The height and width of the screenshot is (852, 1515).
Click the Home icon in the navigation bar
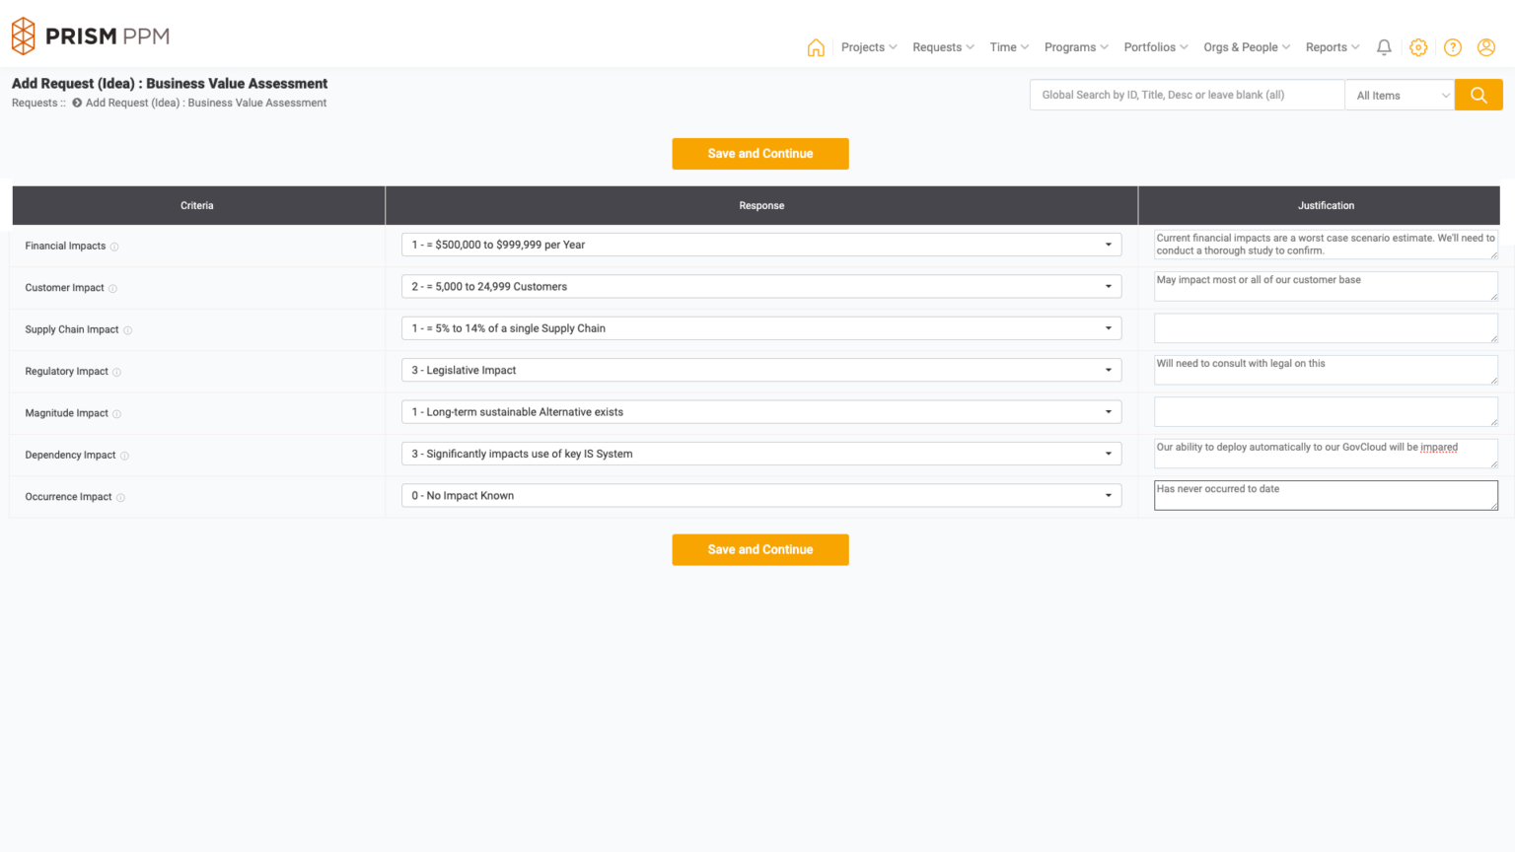(816, 46)
